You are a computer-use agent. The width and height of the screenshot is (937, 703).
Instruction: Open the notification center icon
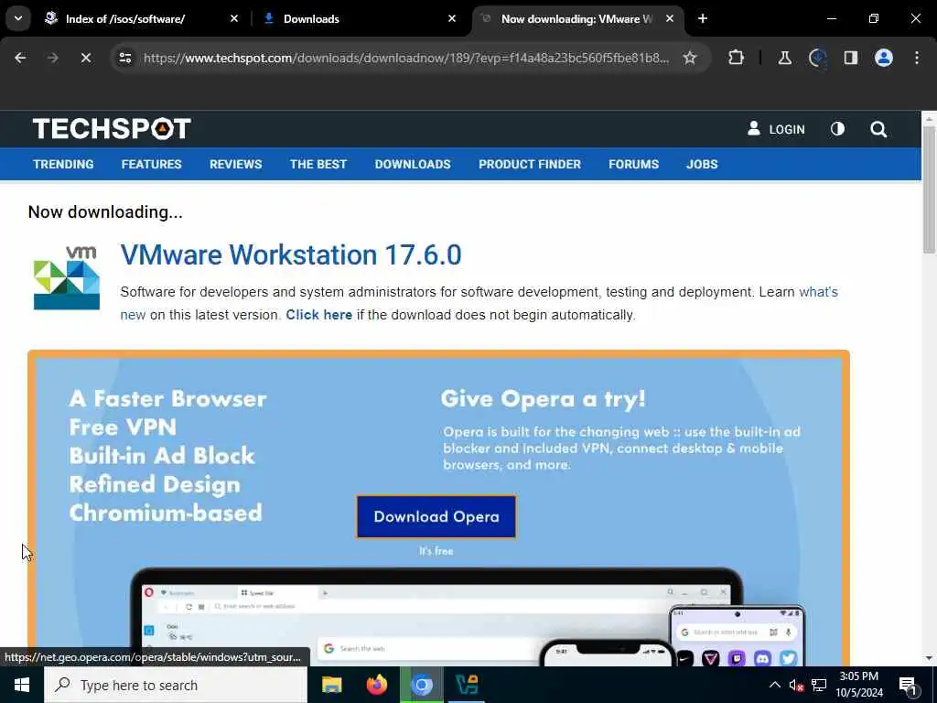point(908,686)
